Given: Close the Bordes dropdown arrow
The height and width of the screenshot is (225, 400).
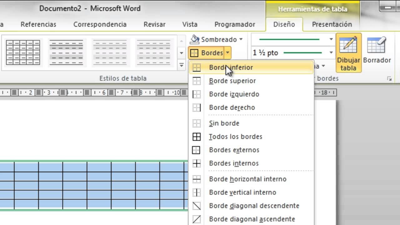Looking at the screenshot, I should [x=227, y=53].
